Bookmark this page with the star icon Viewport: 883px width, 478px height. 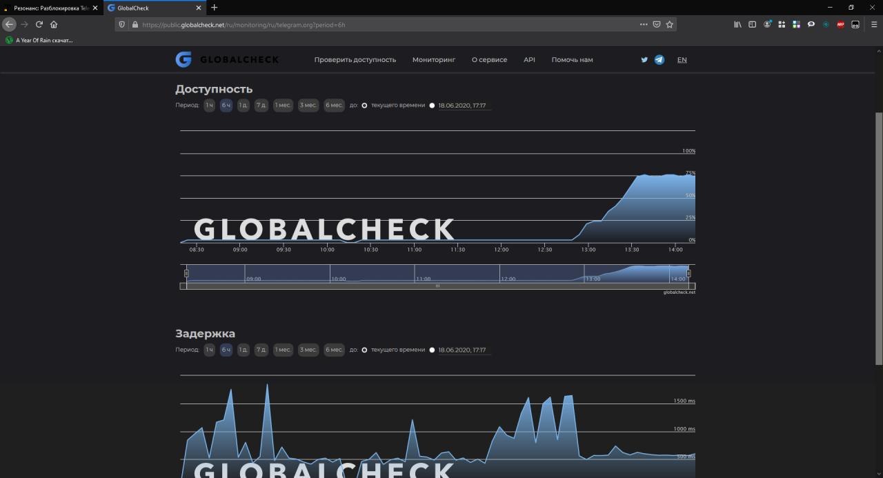click(x=669, y=24)
